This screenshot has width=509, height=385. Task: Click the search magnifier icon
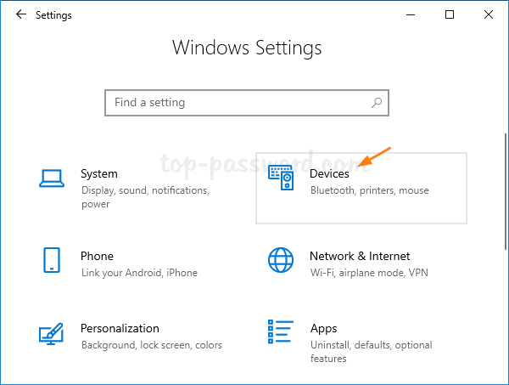(x=378, y=103)
